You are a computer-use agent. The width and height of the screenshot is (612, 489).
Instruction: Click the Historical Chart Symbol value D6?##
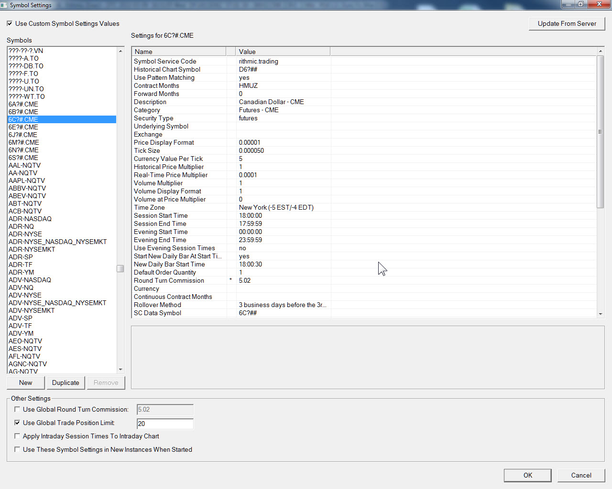click(248, 69)
